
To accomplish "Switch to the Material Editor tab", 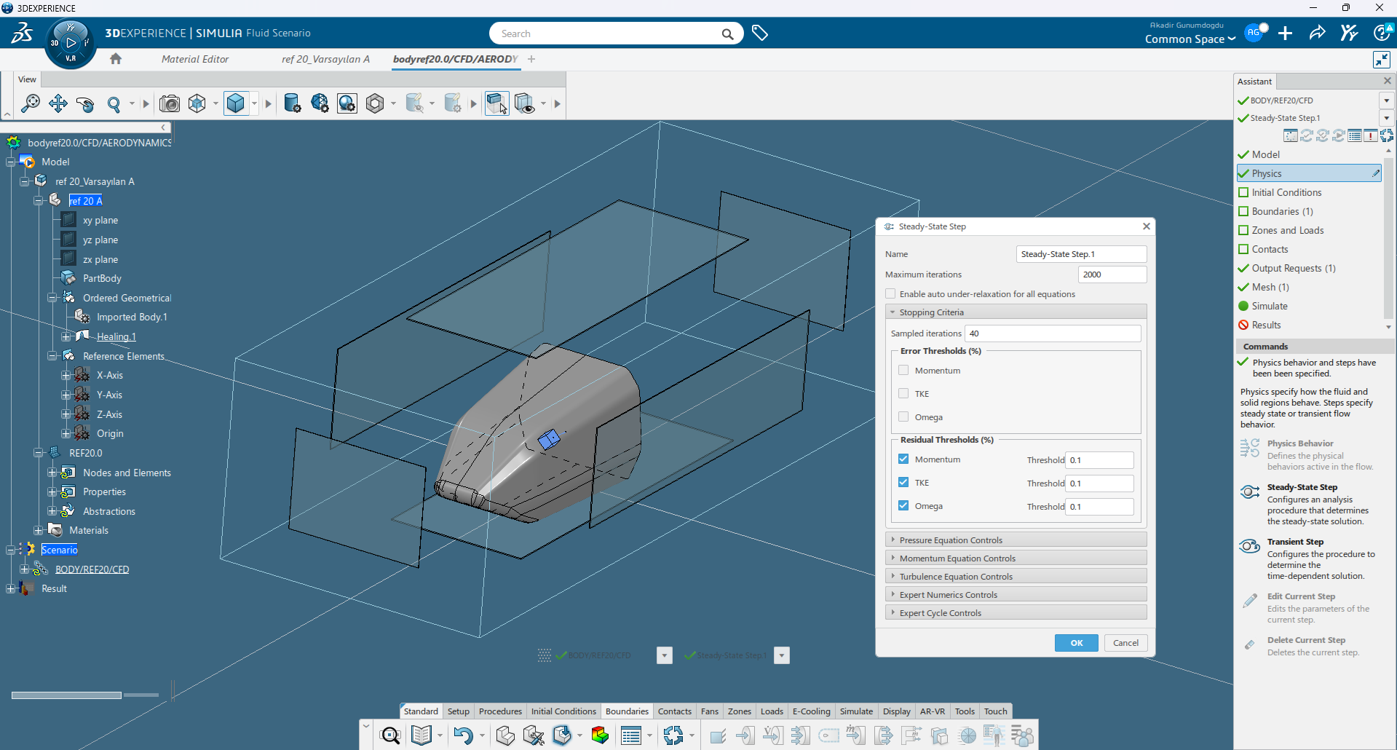I will (x=195, y=59).
